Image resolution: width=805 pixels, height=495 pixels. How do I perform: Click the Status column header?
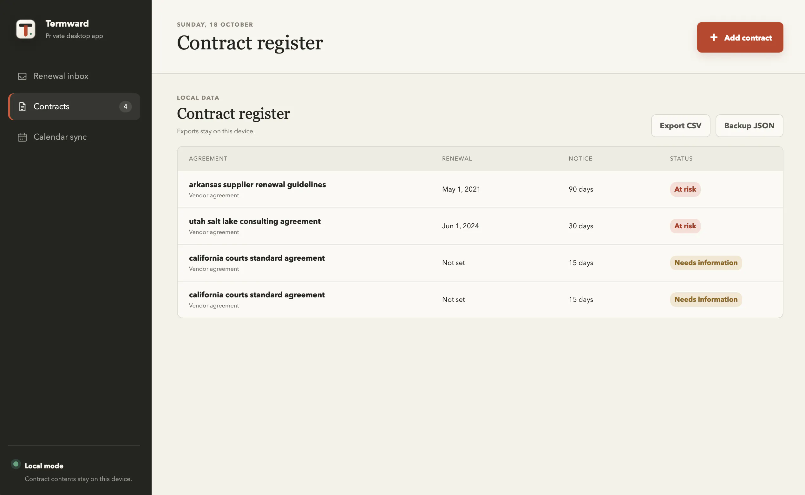(x=681, y=159)
